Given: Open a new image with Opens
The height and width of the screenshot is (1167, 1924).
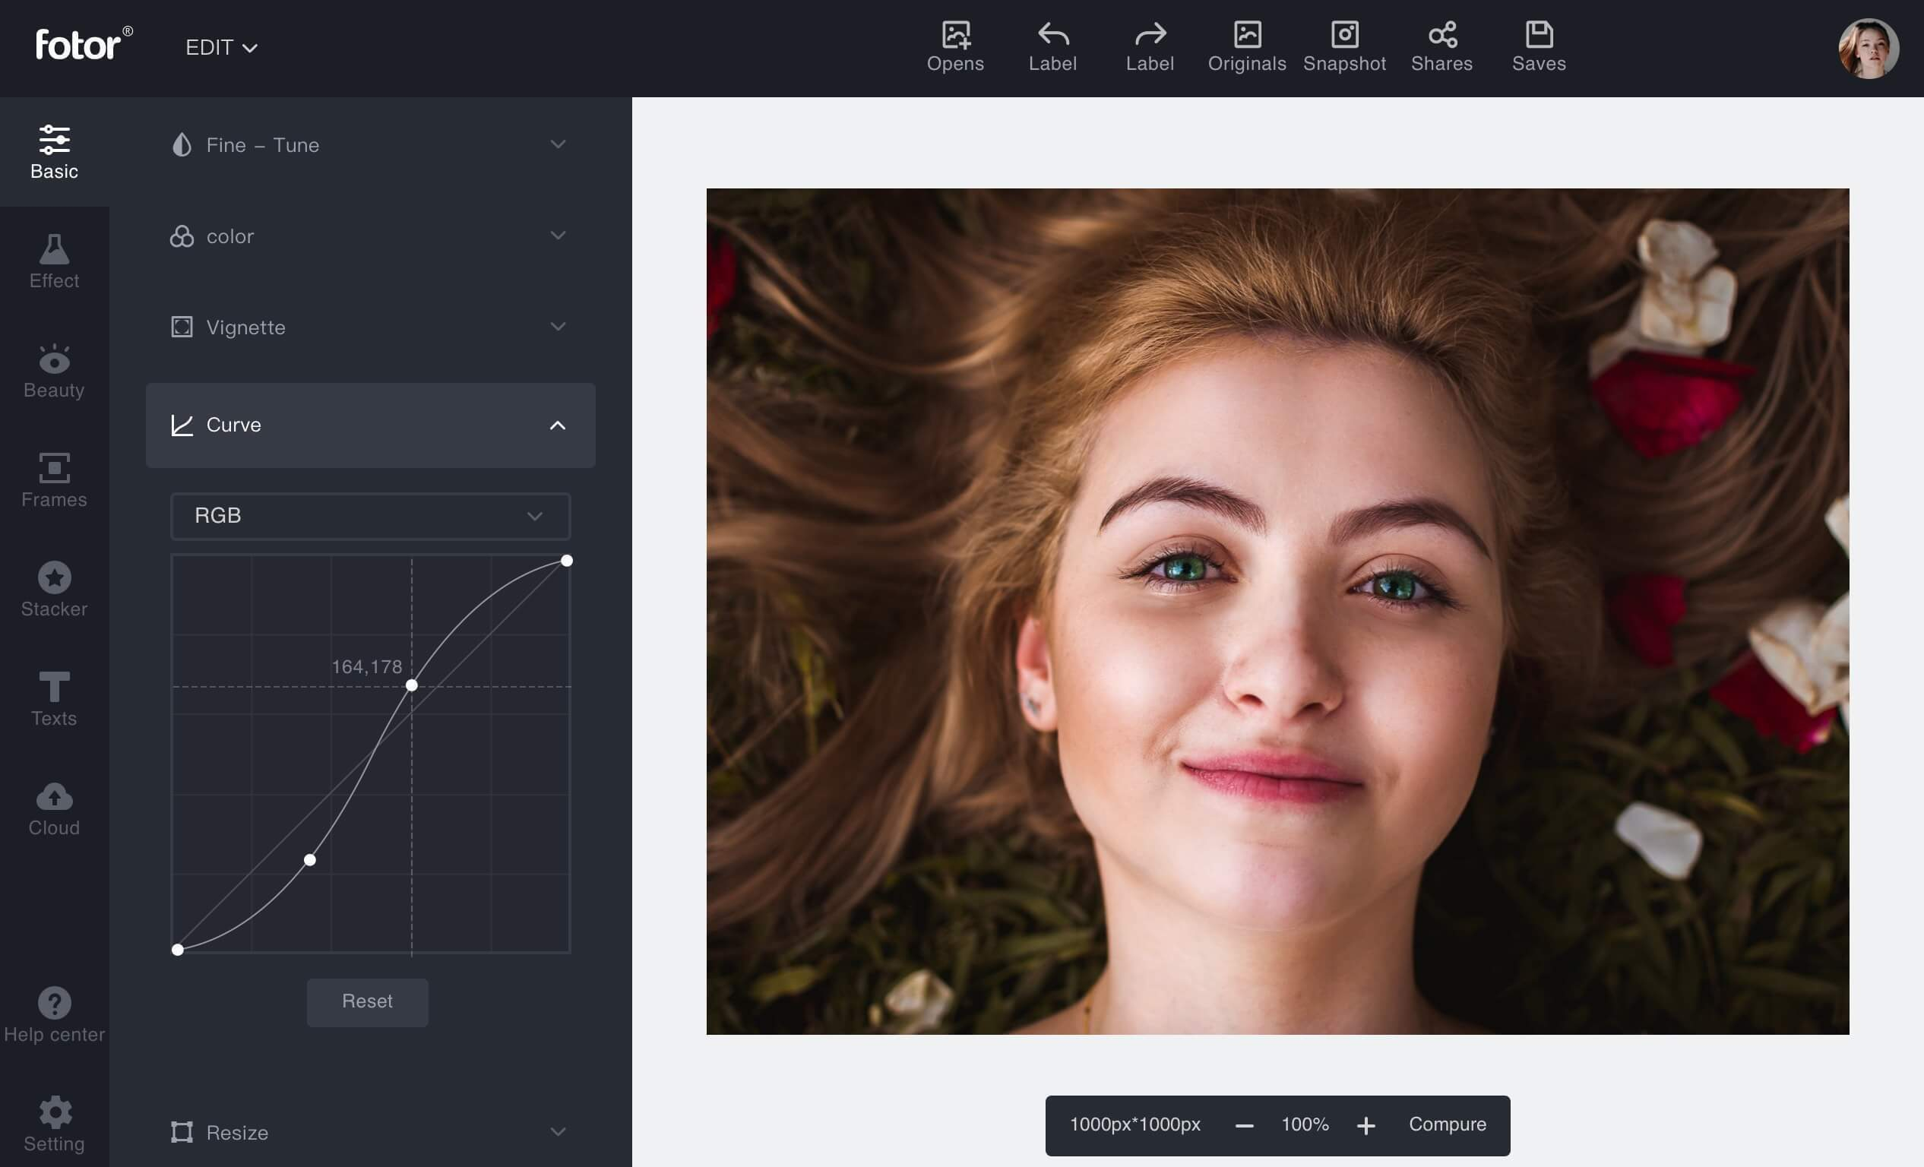Looking at the screenshot, I should (x=955, y=47).
